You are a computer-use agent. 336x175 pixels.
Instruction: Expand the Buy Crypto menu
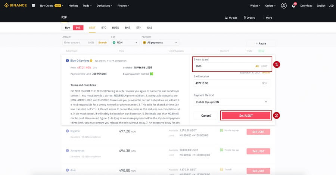pyautogui.click(x=52, y=6)
